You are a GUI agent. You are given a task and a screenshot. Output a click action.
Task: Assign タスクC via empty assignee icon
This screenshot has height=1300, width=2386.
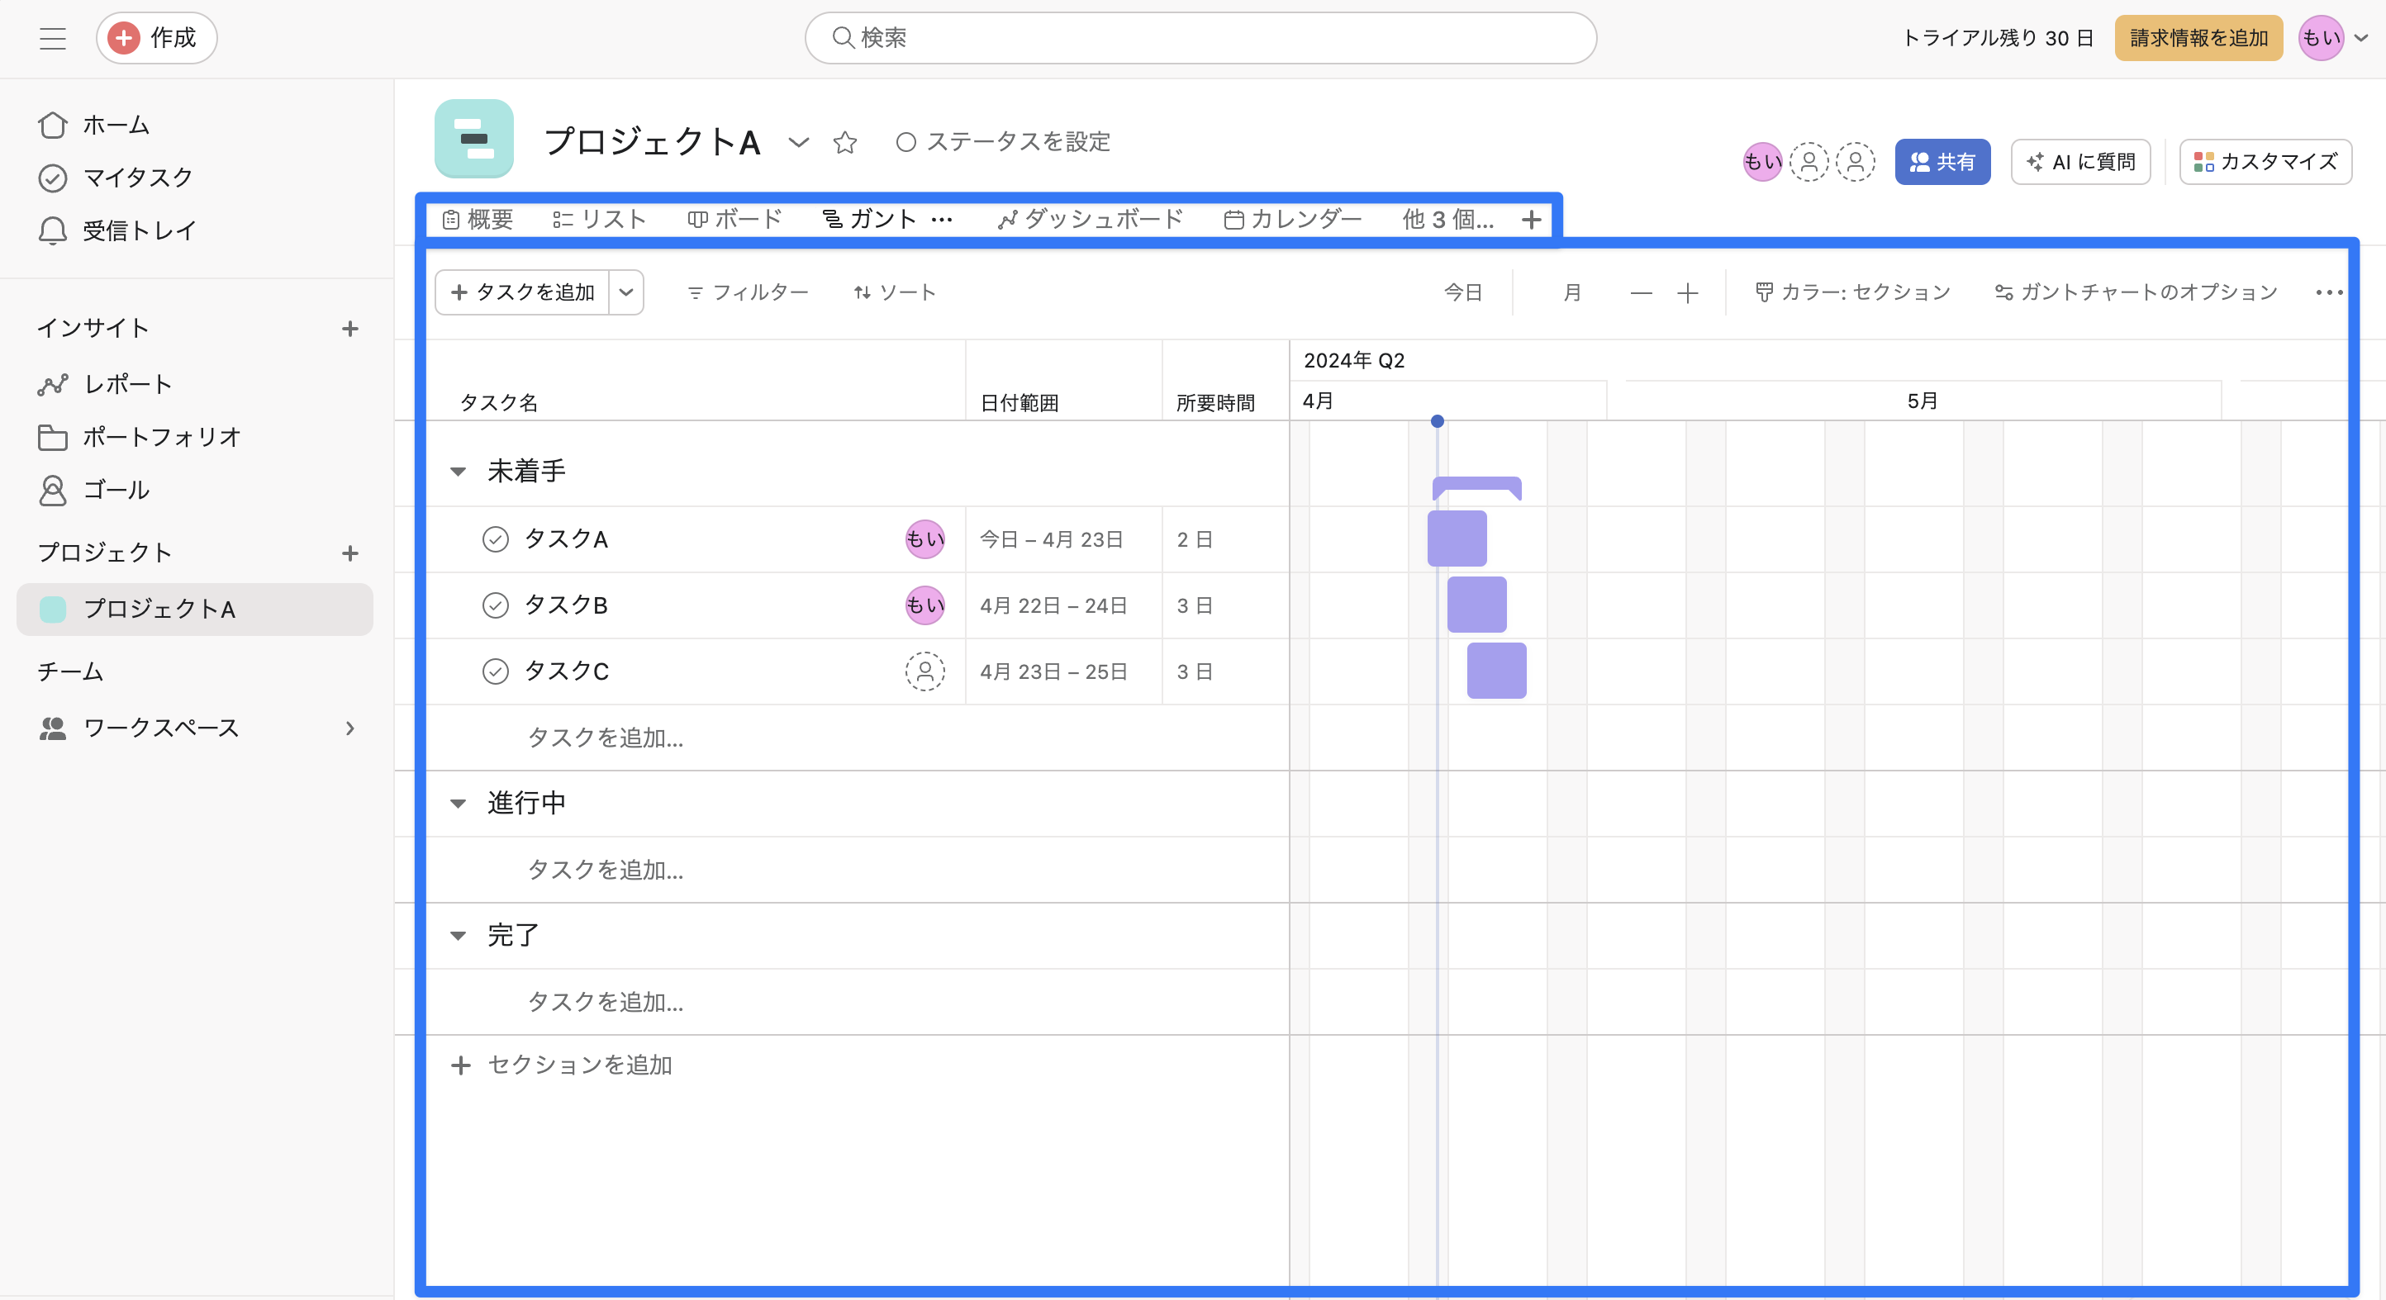pyautogui.click(x=924, y=671)
